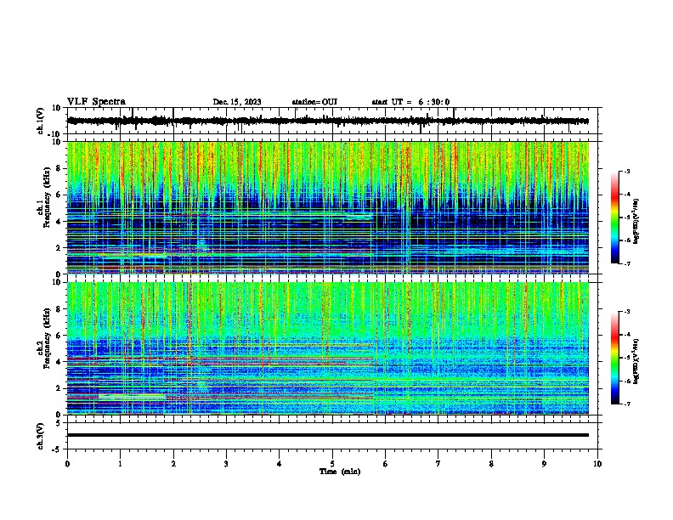This screenshot has width=673, height=520.
Task: Click the "VLF Spectra" title text
Action: tap(96, 102)
